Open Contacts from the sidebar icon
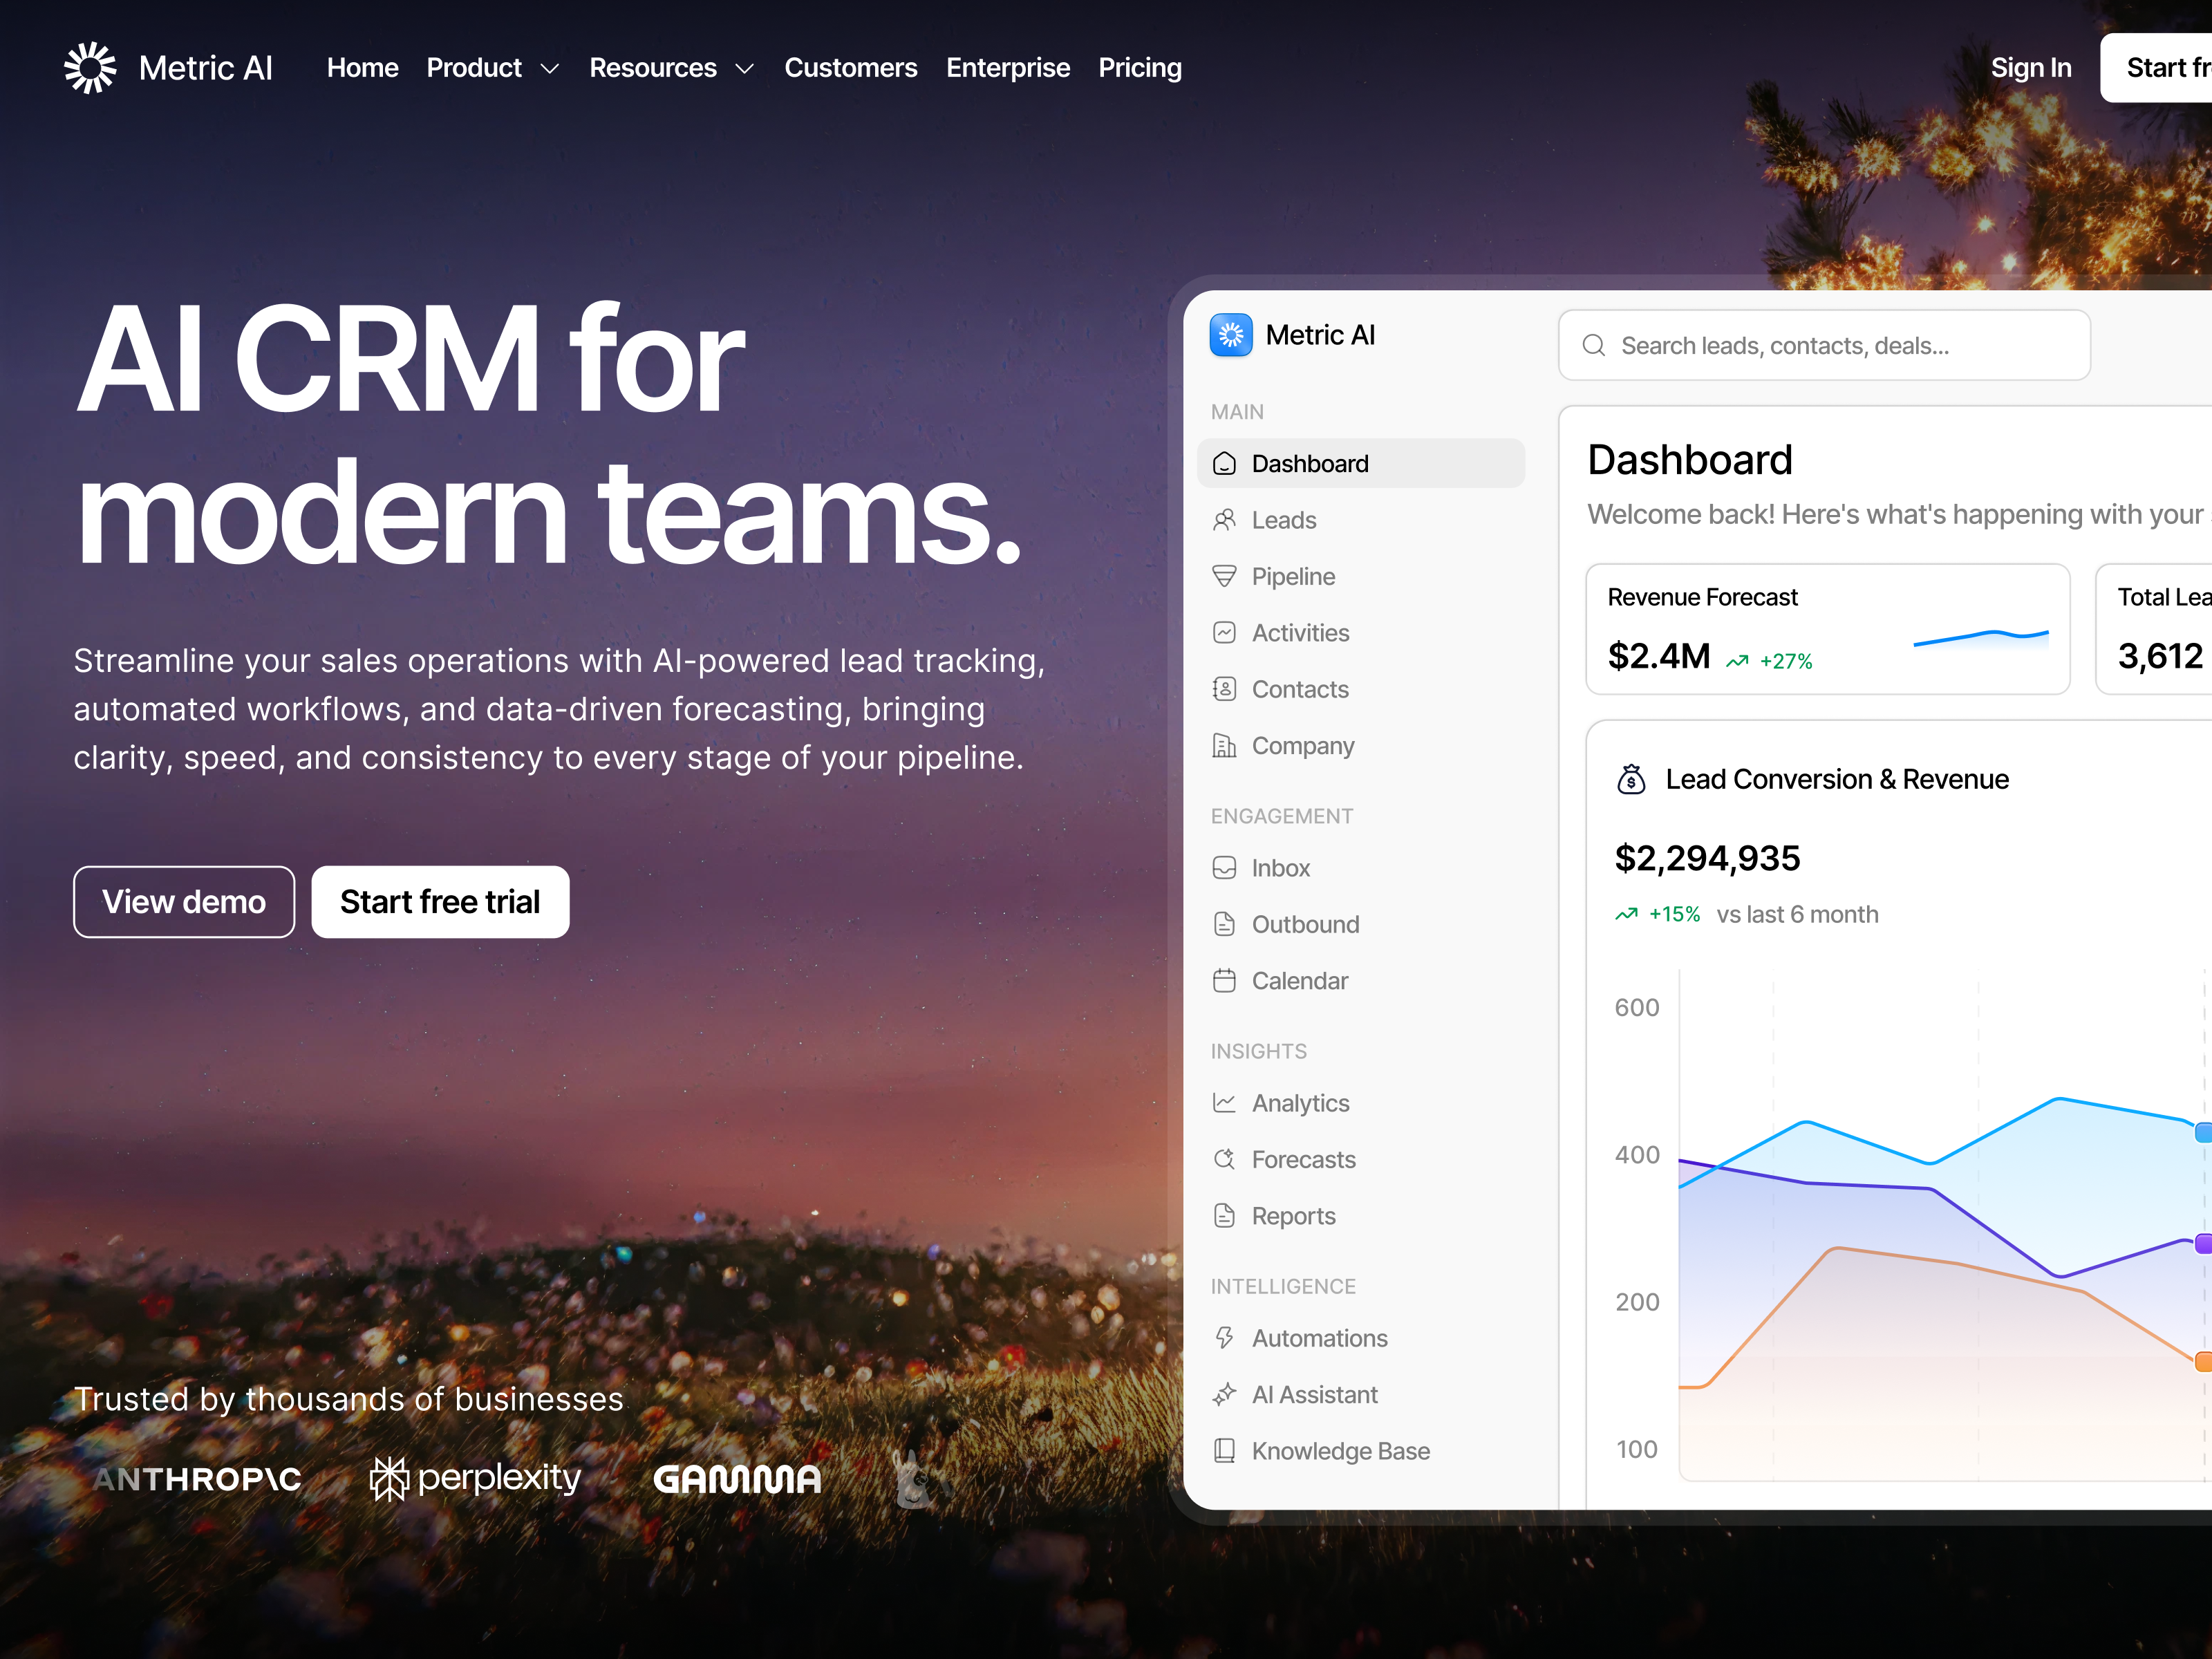2212x1659 pixels. pos(1225,689)
